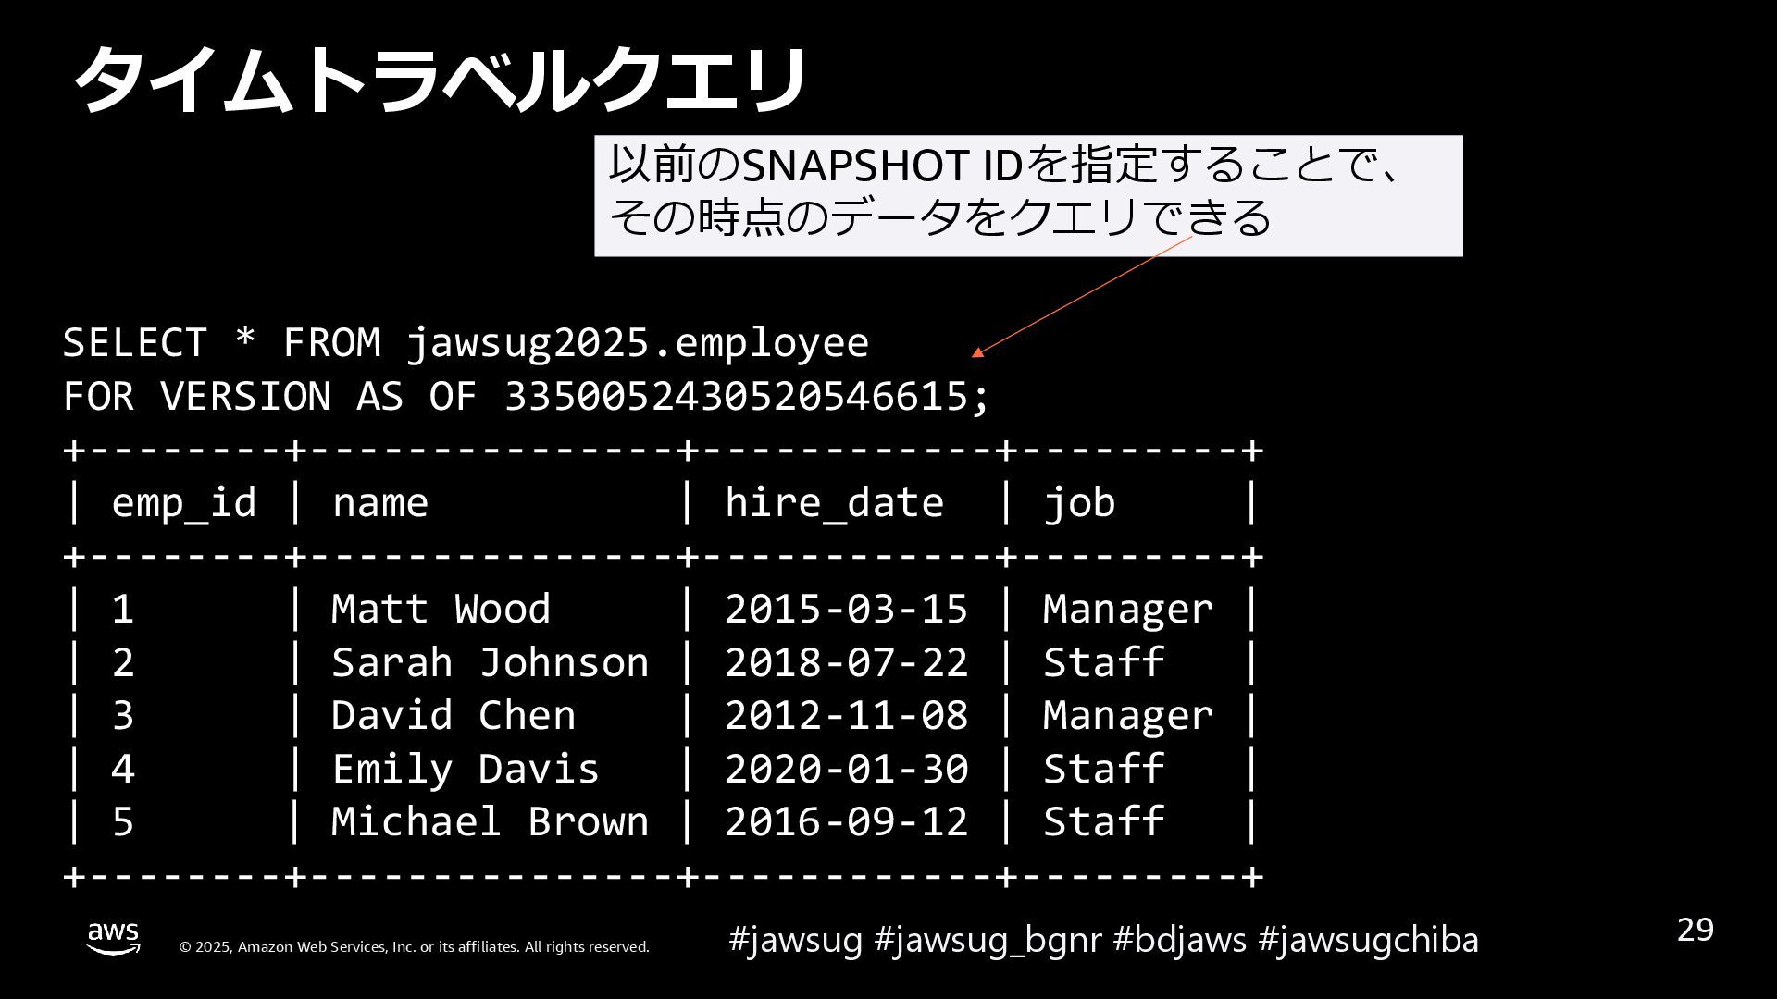Click the #jawsugchiba hashtag
1777x999 pixels.
tap(1368, 940)
